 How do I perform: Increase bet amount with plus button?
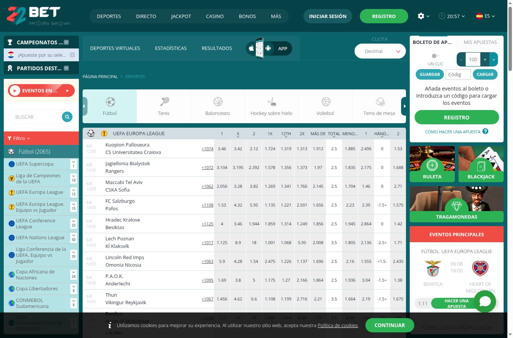click(485, 59)
